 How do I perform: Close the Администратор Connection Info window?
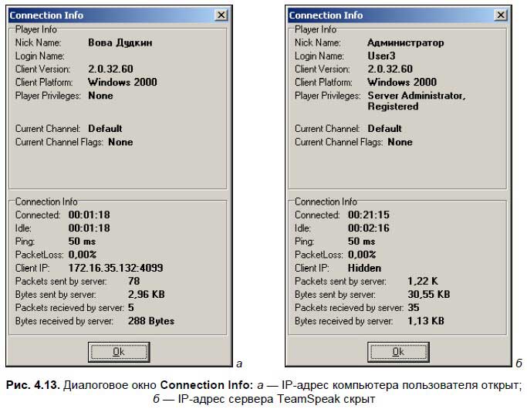pos(500,15)
